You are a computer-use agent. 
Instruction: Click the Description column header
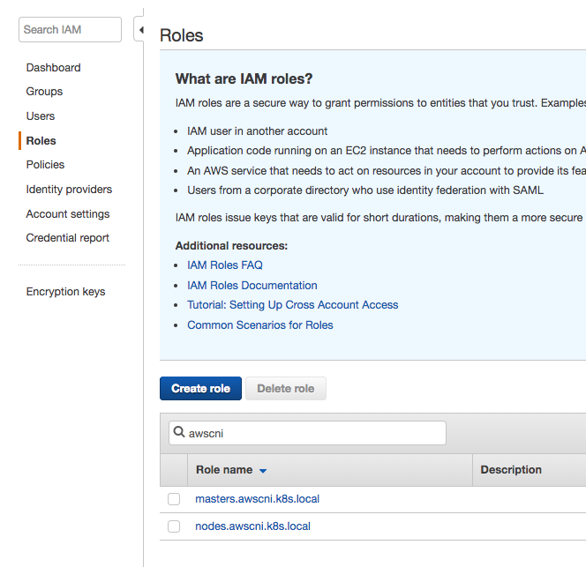(x=511, y=469)
